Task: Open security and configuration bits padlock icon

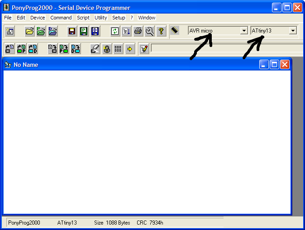Action: 107,49
